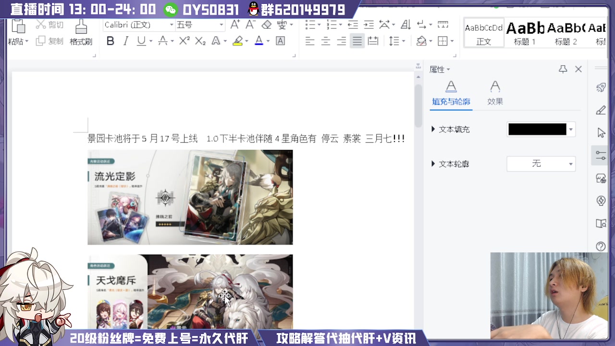Toggle strikethrough text formatting
Viewport: 615px width, 346px height.
163,41
